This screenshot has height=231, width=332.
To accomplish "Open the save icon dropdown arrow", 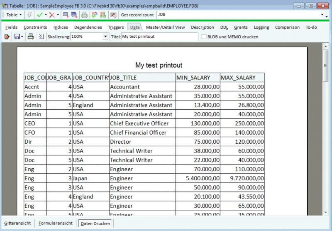I will (x=22, y=37).
